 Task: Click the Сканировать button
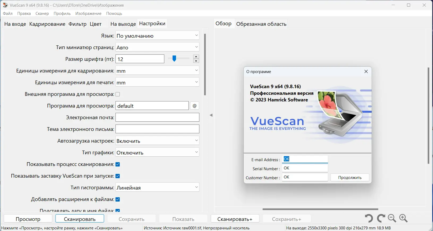(x=80, y=219)
